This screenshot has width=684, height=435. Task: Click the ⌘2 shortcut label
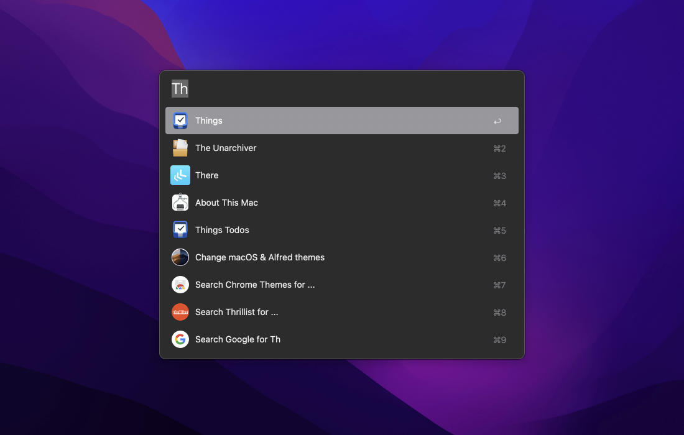(x=499, y=149)
